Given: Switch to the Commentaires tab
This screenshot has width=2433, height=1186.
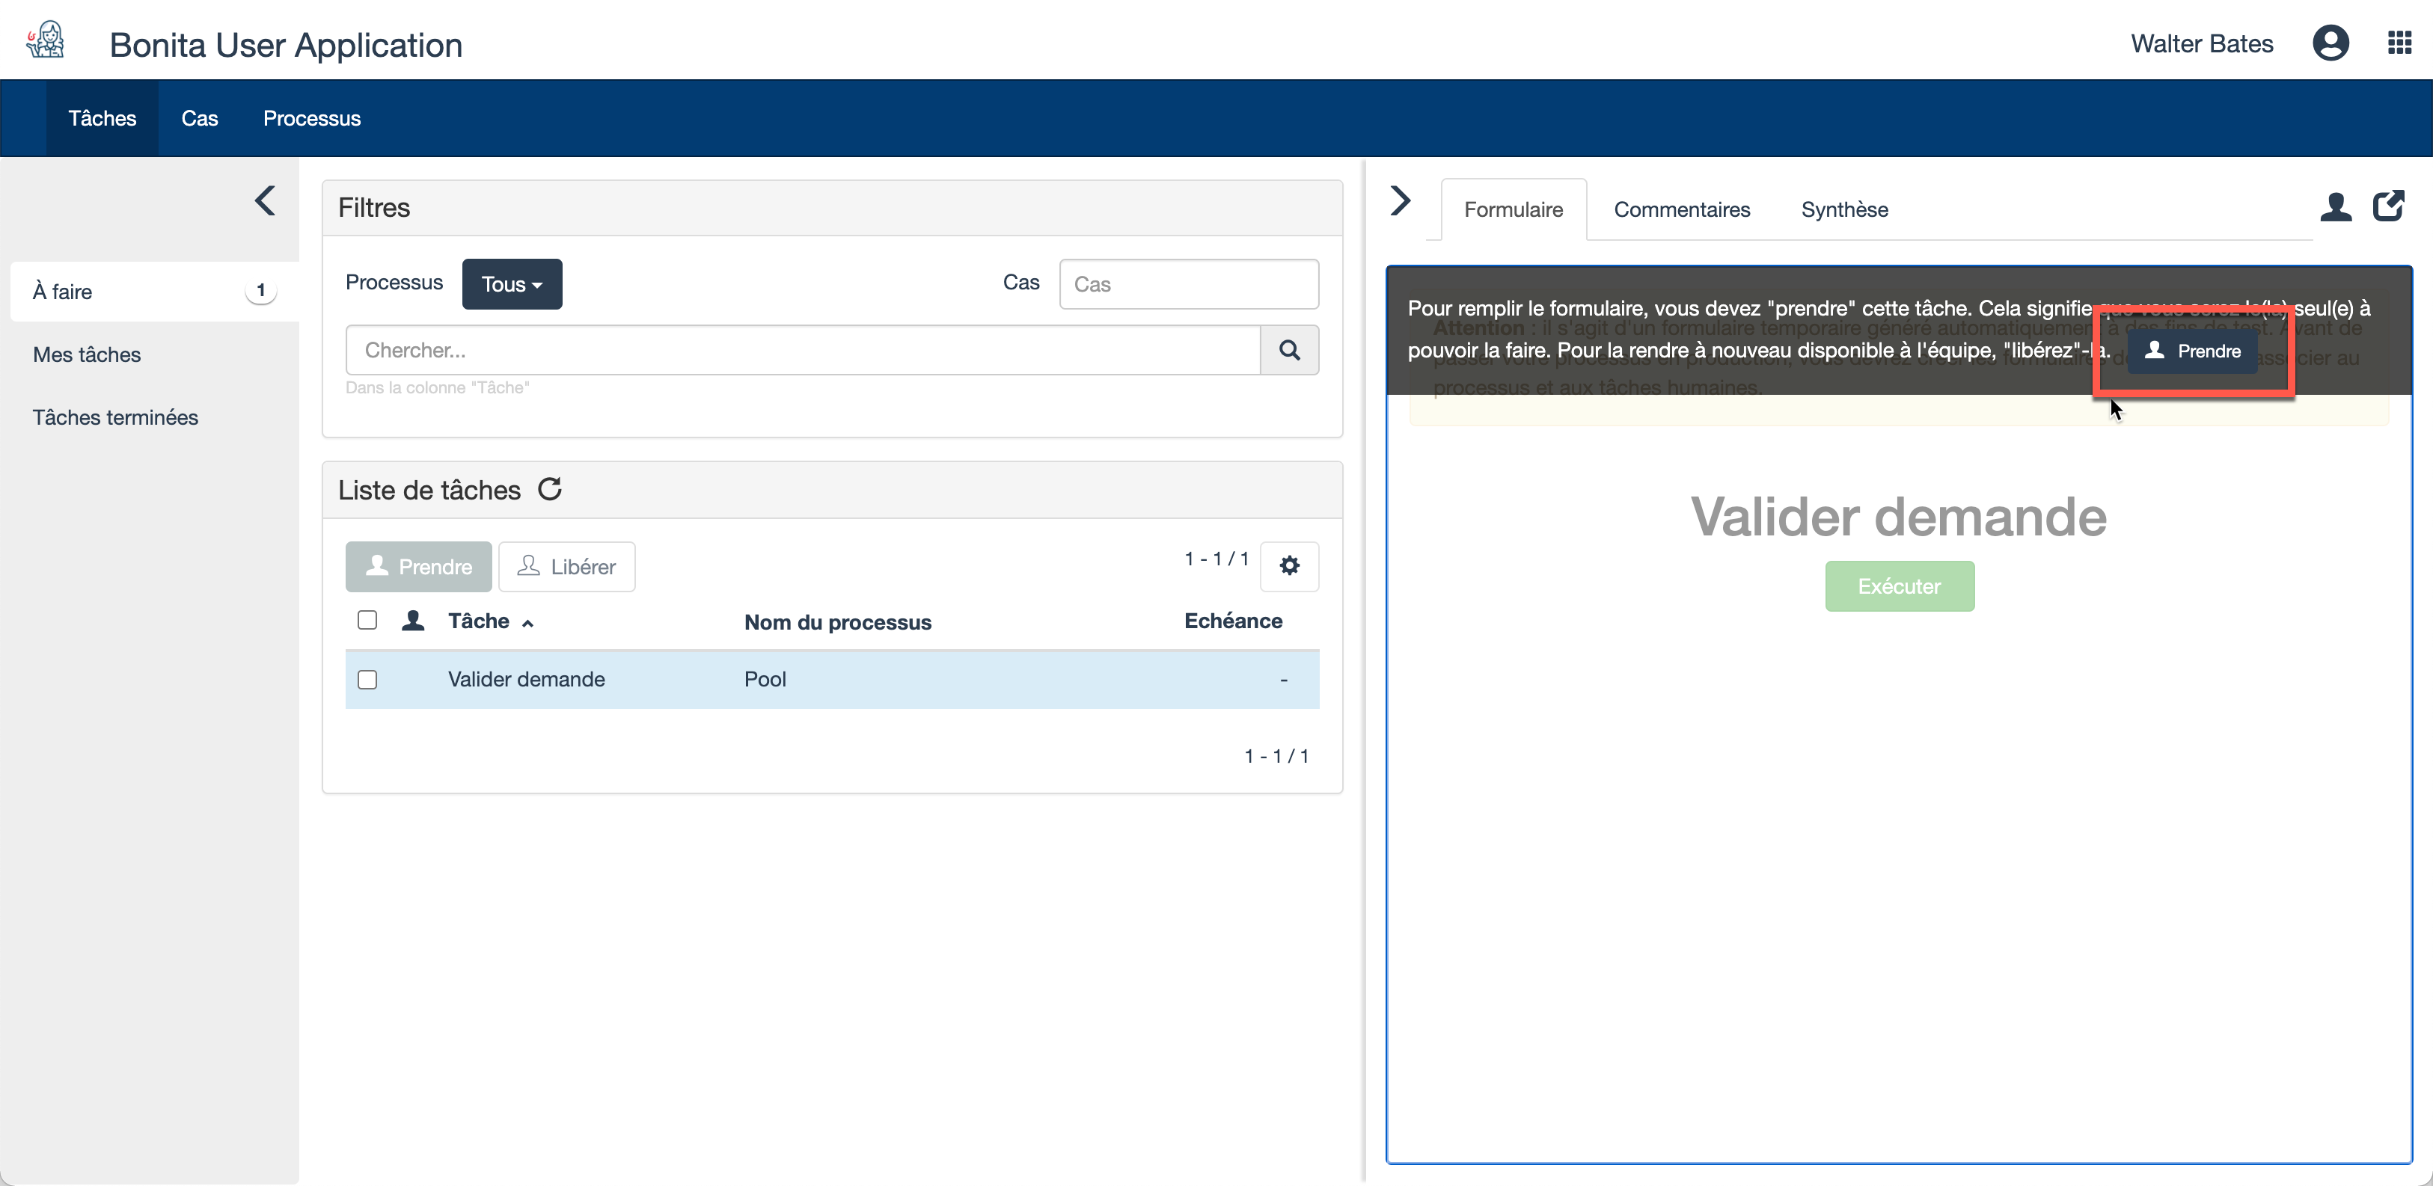Looking at the screenshot, I should coord(1681,209).
